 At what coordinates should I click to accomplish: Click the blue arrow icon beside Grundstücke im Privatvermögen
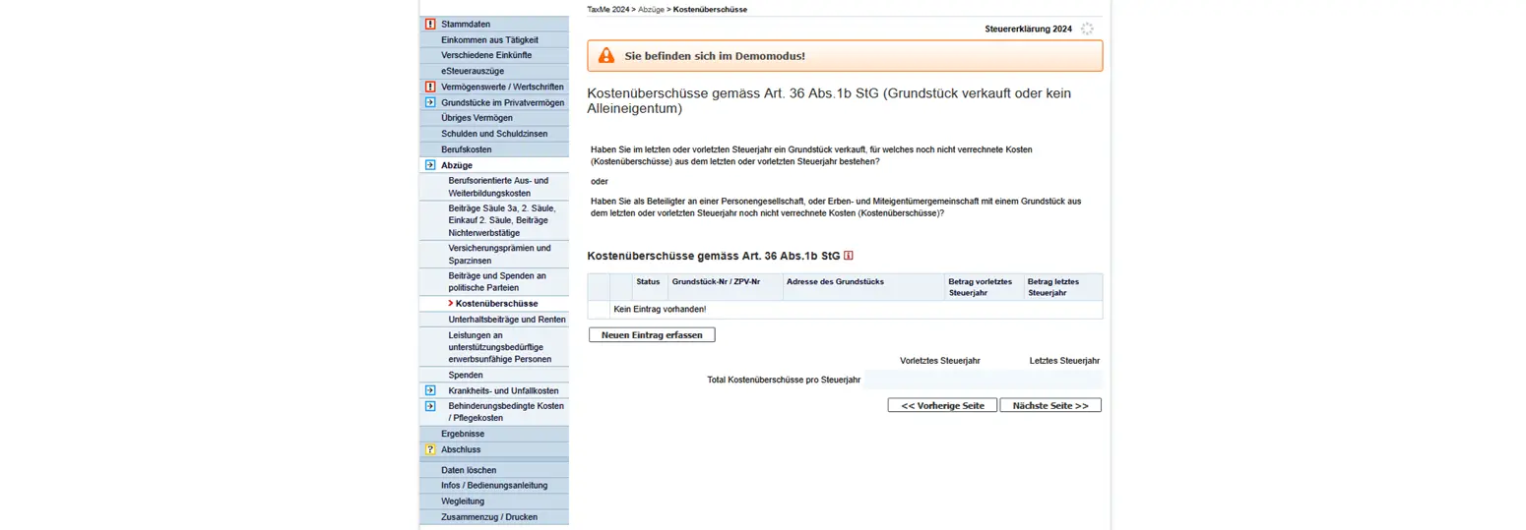point(429,102)
